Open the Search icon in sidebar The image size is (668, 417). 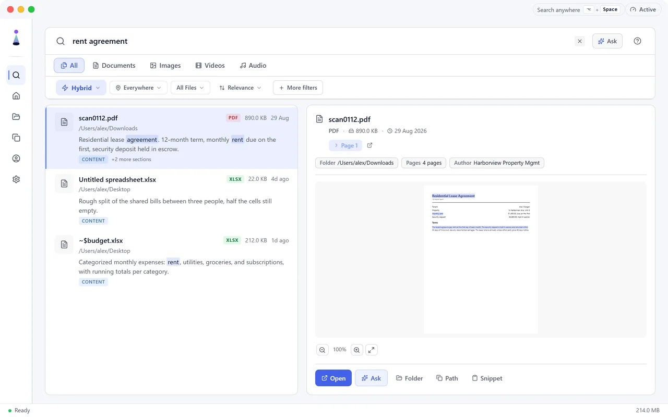coord(16,75)
